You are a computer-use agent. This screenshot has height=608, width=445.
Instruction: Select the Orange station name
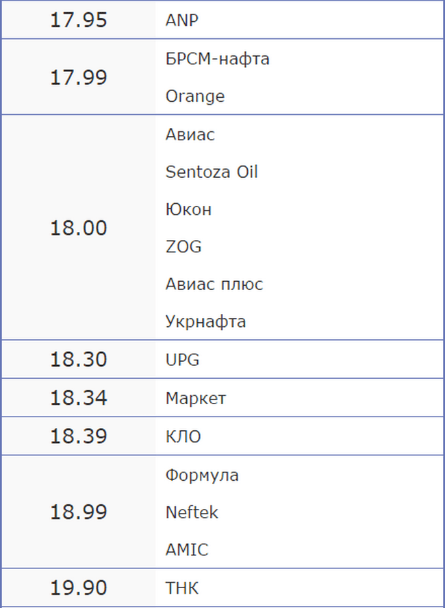pos(195,96)
